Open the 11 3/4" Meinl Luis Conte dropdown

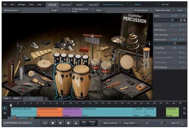pos(83,10)
